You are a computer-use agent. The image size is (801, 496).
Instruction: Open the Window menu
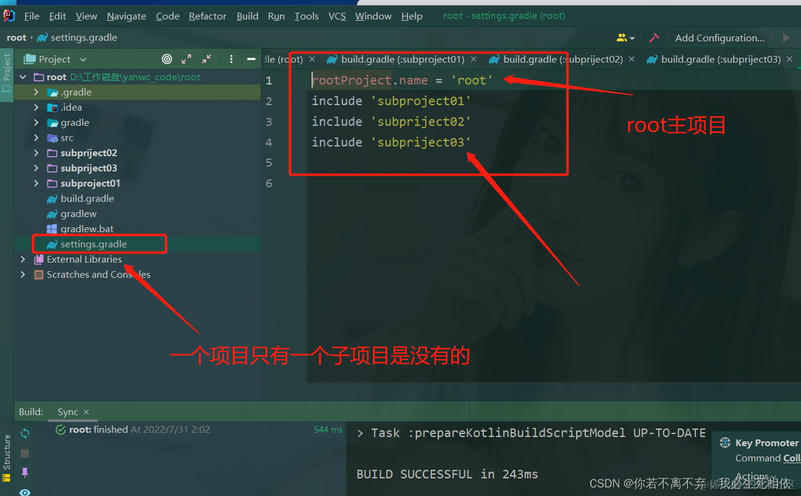[x=373, y=16]
